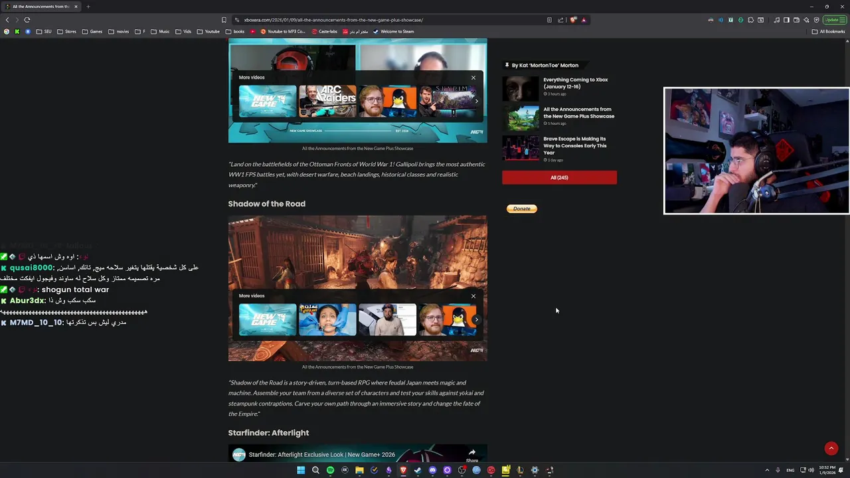Open Settings gear from the taskbar
This screenshot has width=850, height=478.
click(535, 470)
